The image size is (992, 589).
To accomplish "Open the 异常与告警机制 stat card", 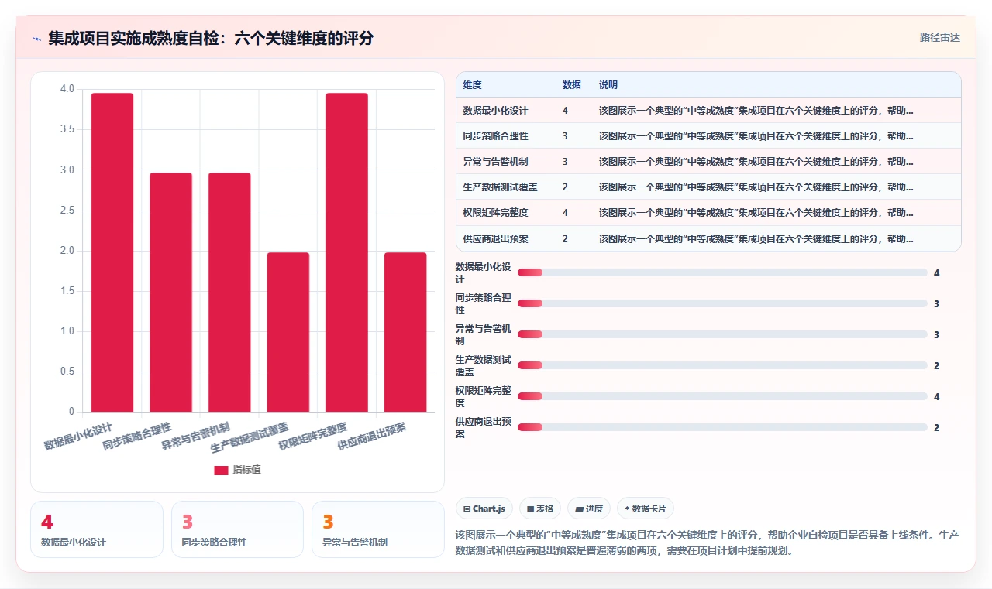I will click(378, 529).
